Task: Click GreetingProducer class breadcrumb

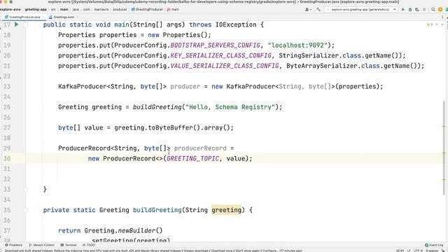Action: point(147,9)
